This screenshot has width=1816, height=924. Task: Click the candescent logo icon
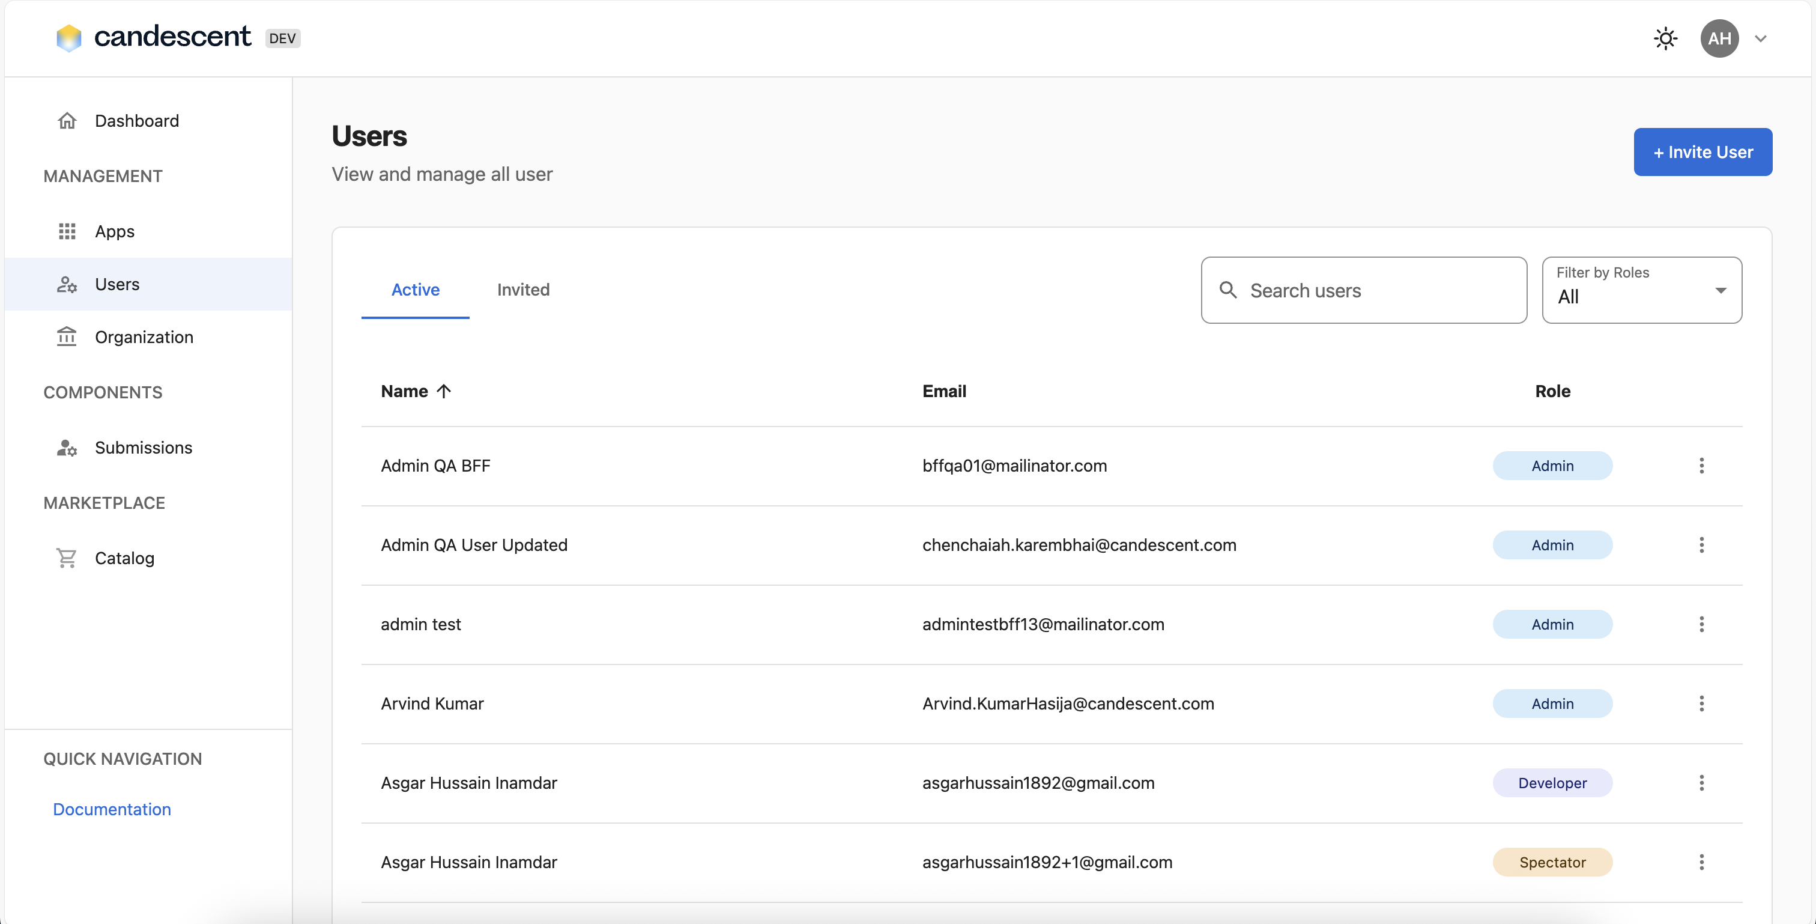click(x=69, y=37)
